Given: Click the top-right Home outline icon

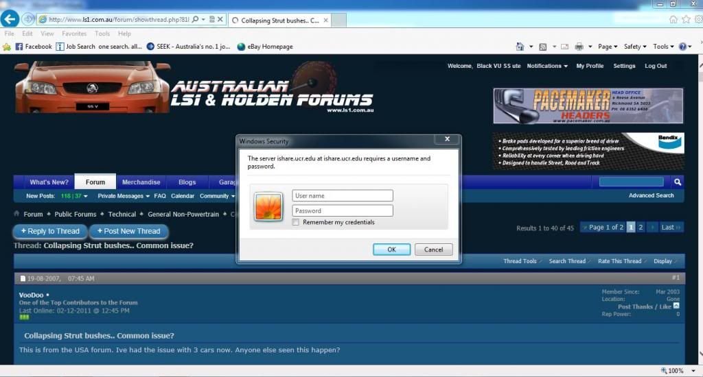Looking at the screenshot, I should [x=673, y=19].
